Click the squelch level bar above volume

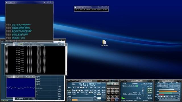[82, 98]
